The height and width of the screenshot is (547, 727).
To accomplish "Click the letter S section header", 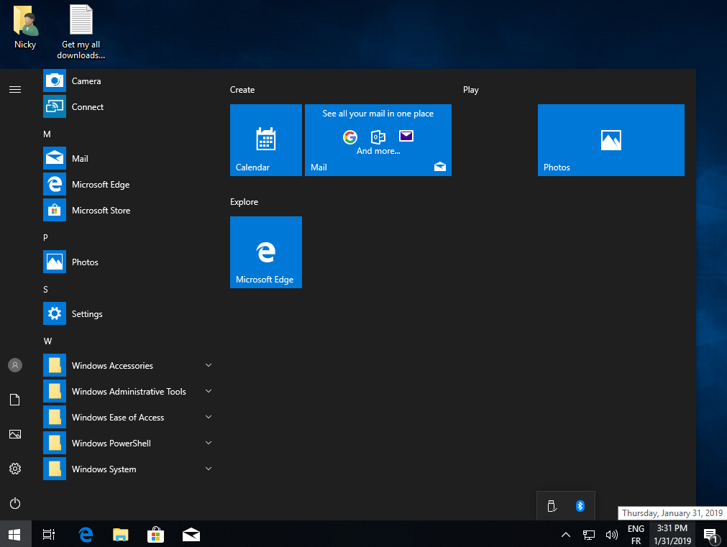I will pyautogui.click(x=45, y=290).
